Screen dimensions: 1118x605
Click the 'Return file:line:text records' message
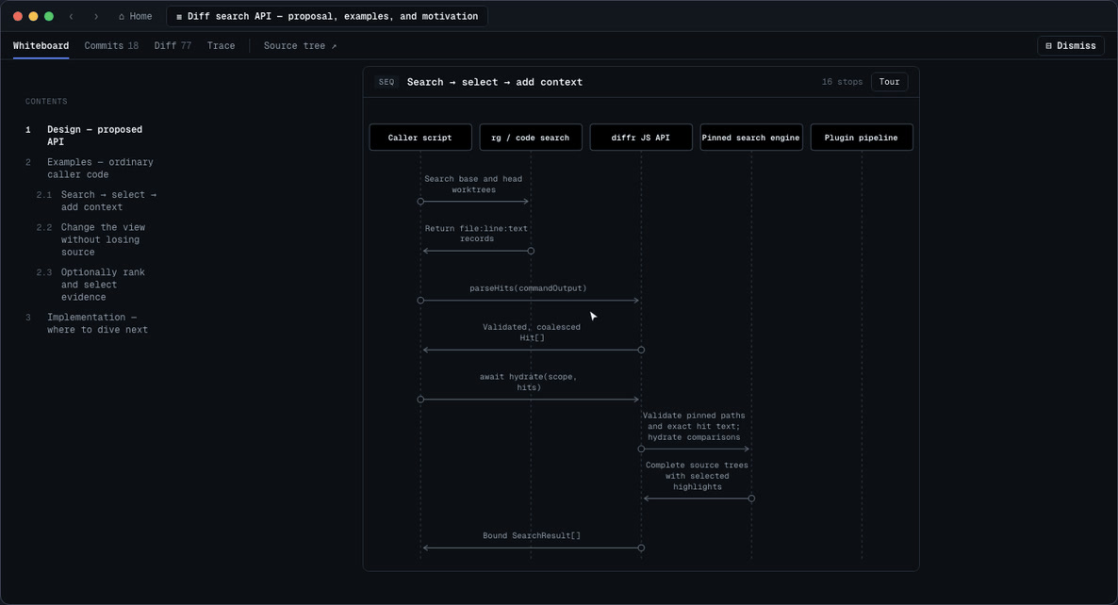coord(476,234)
